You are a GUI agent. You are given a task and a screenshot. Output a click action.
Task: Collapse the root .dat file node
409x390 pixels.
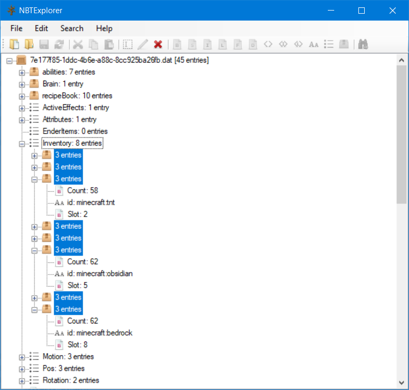coord(9,61)
